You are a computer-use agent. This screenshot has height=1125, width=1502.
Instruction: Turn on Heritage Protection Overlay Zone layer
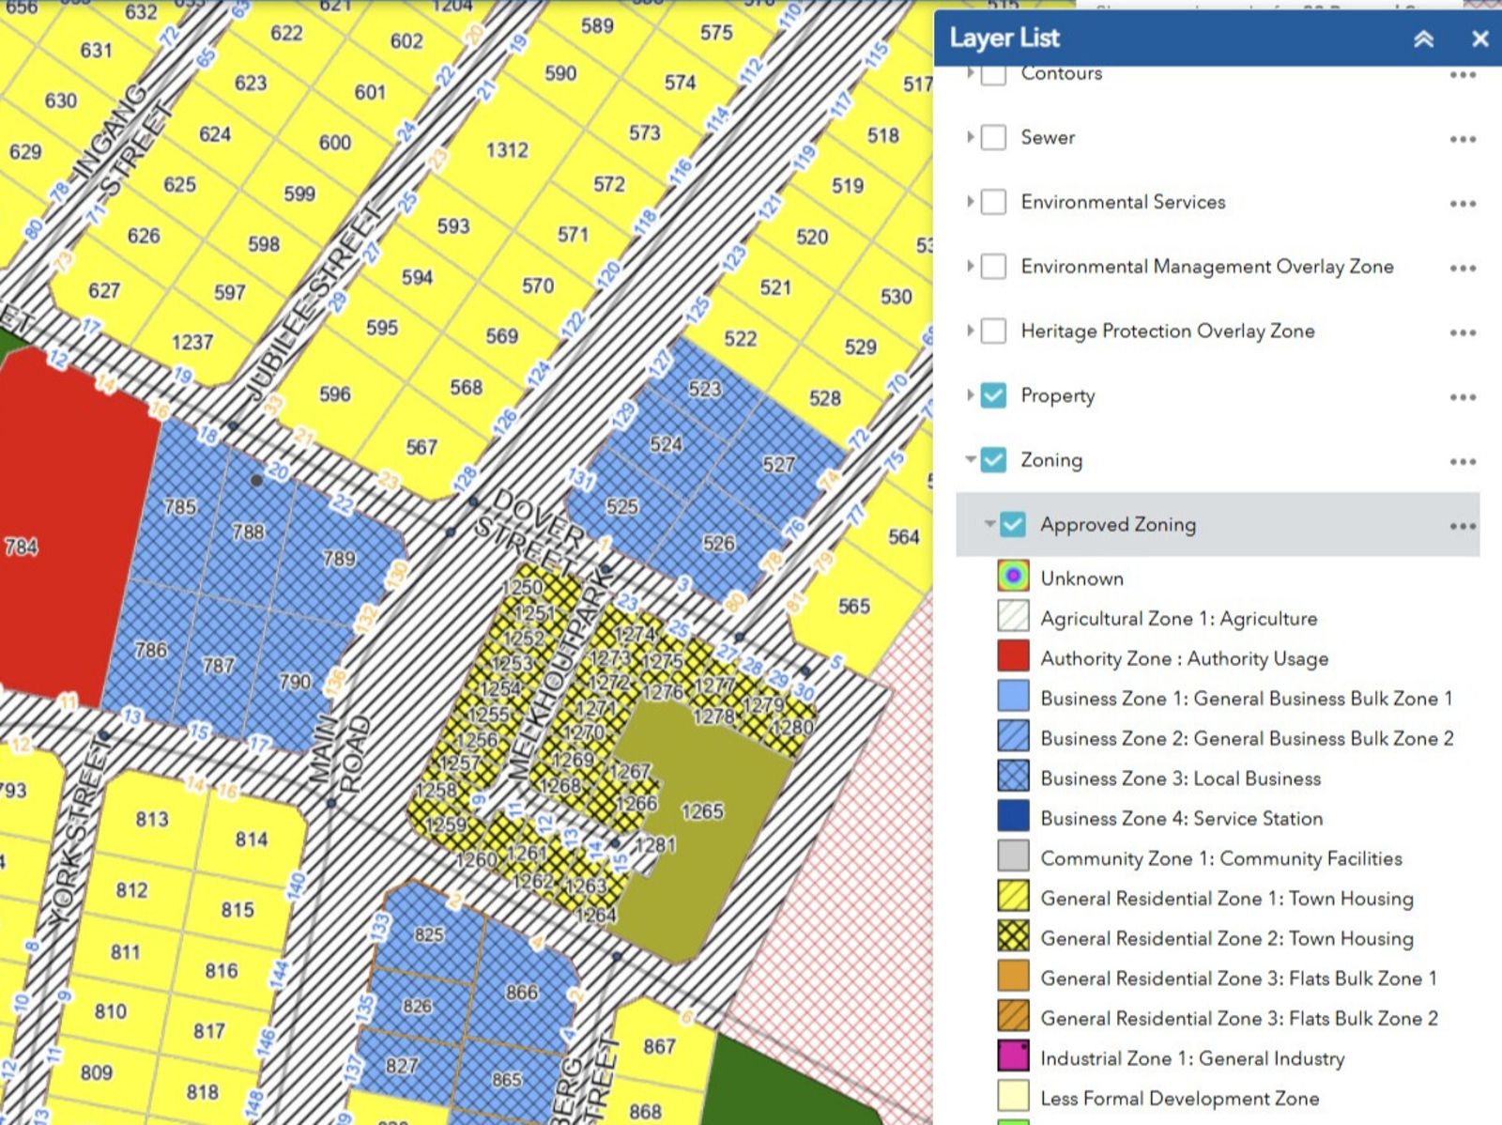993,331
